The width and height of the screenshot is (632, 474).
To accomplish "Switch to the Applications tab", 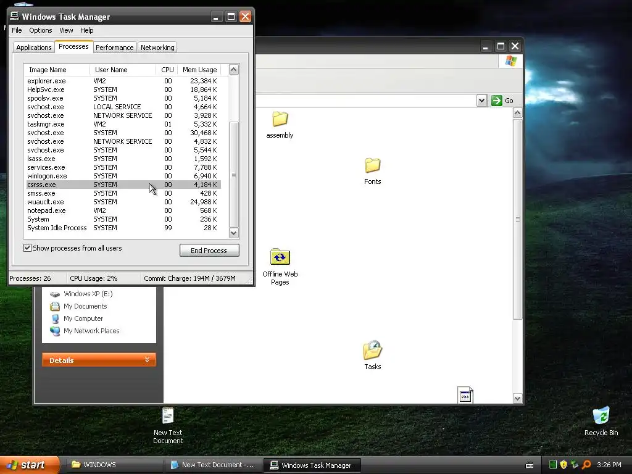I will pyautogui.click(x=34, y=48).
